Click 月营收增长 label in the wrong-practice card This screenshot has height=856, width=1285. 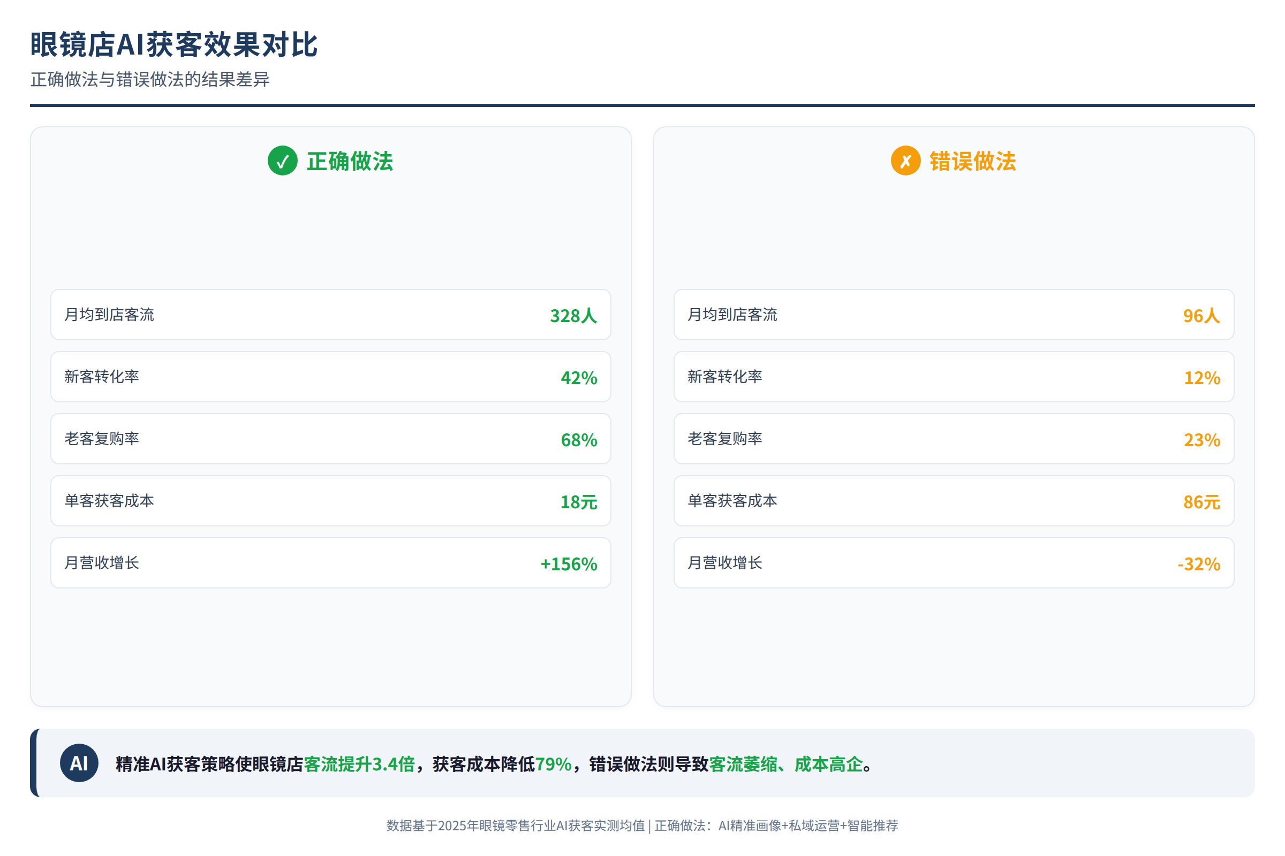[x=724, y=563]
